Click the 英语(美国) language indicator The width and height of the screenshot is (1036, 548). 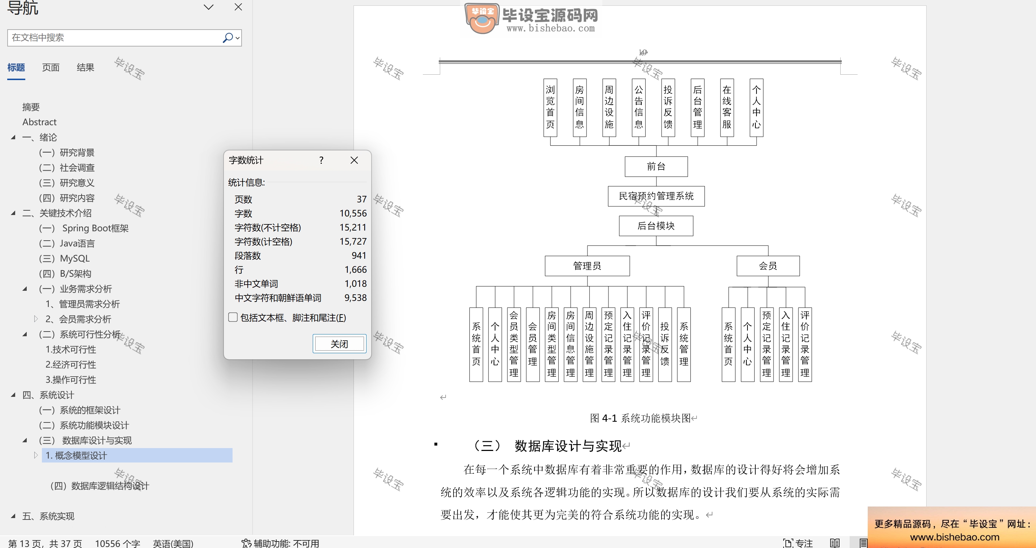(173, 543)
